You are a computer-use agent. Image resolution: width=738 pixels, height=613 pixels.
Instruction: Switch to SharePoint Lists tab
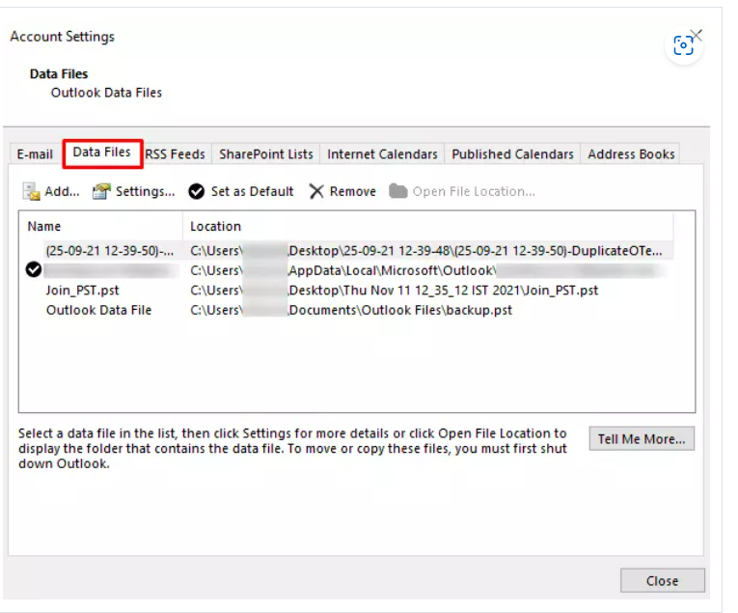266,153
